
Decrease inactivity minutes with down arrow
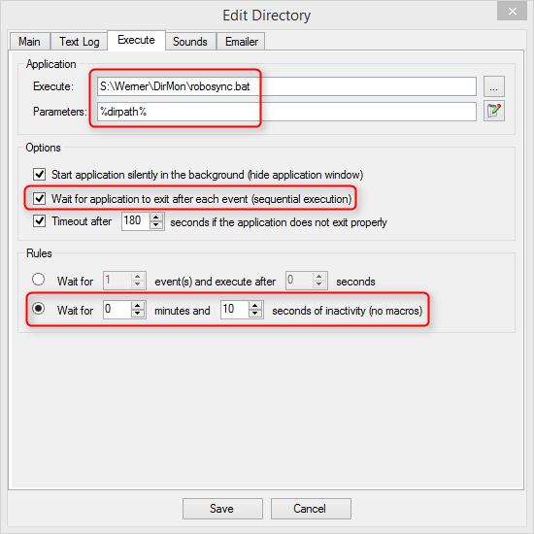[138, 314]
